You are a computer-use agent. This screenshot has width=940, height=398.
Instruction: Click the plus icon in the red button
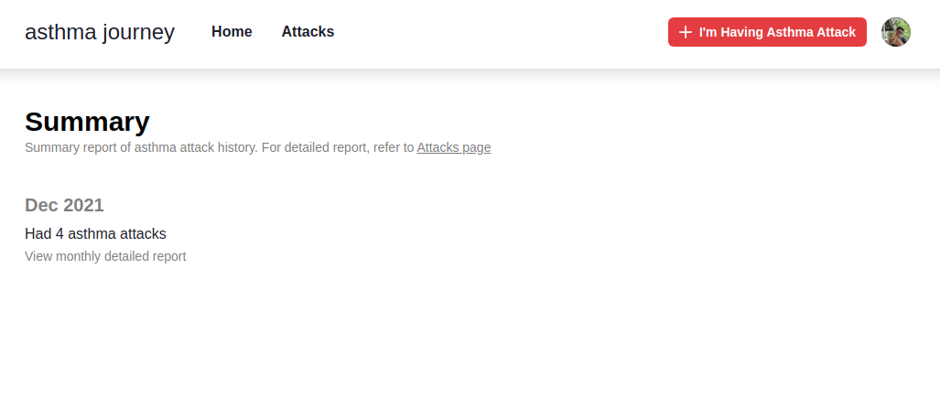click(x=686, y=32)
